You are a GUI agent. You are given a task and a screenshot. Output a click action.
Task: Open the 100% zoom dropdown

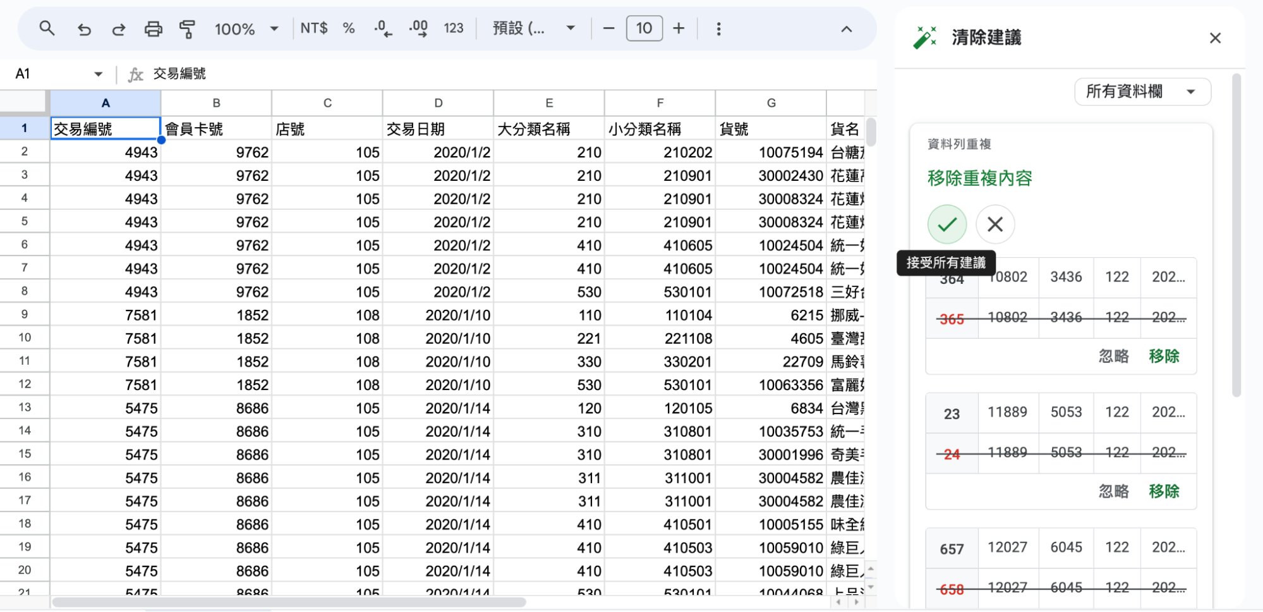[247, 29]
